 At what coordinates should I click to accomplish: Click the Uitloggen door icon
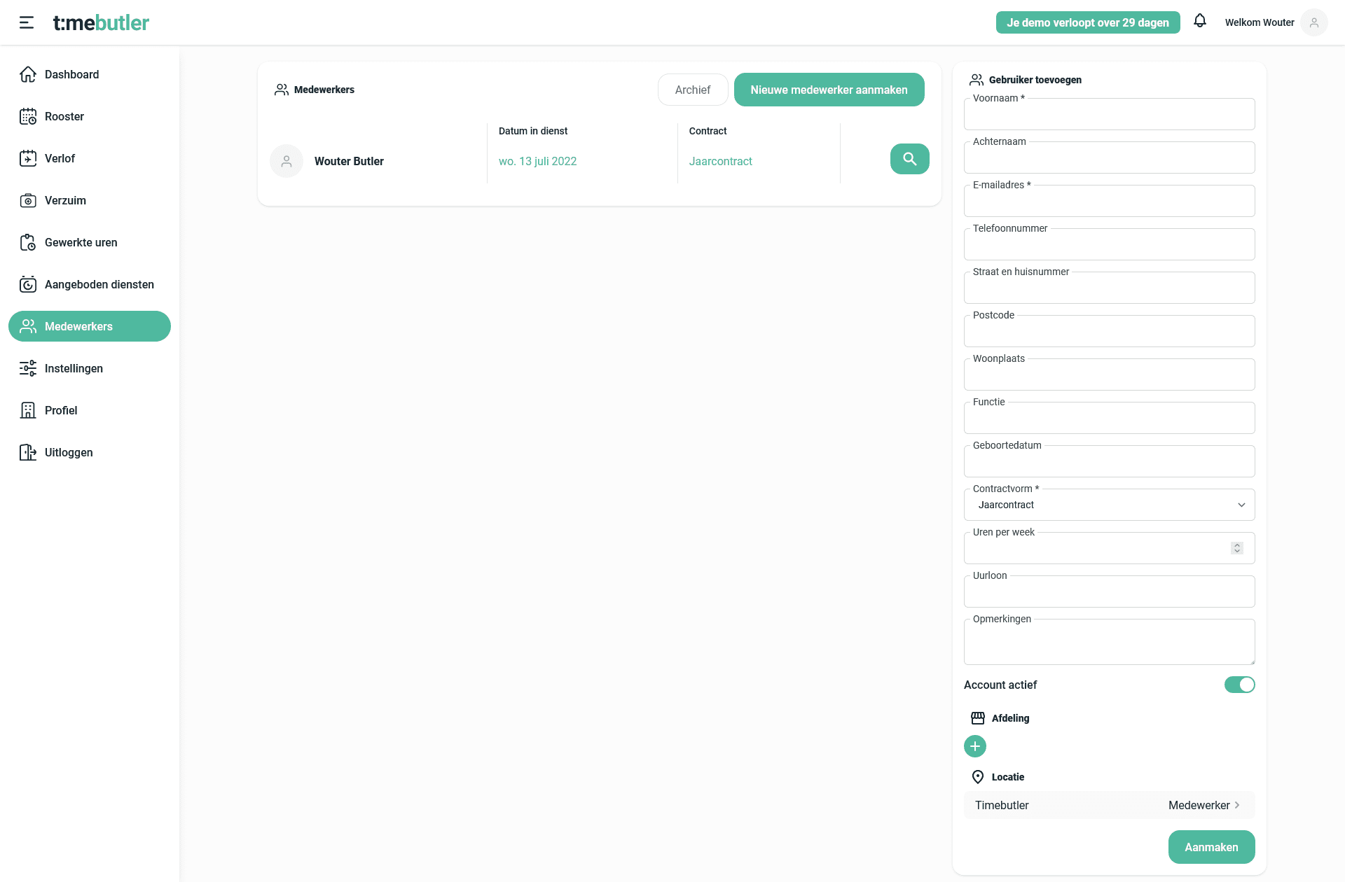[x=28, y=452]
